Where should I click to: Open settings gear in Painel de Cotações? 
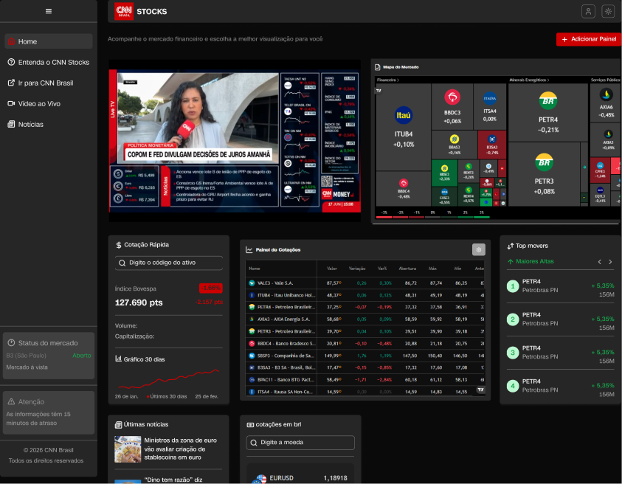pyautogui.click(x=479, y=249)
